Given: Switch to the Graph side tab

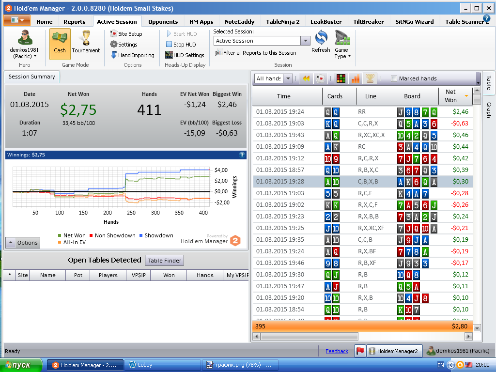Looking at the screenshot, I should point(489,110).
